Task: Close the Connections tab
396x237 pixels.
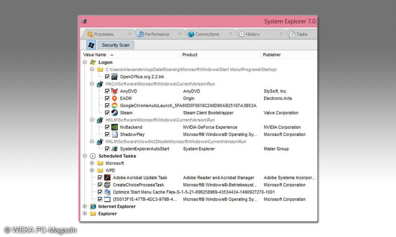Action: [231, 34]
